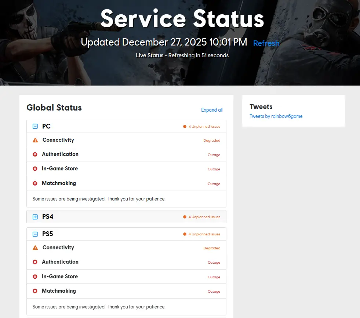Open Tweets by rainbow6game link

coord(276,116)
